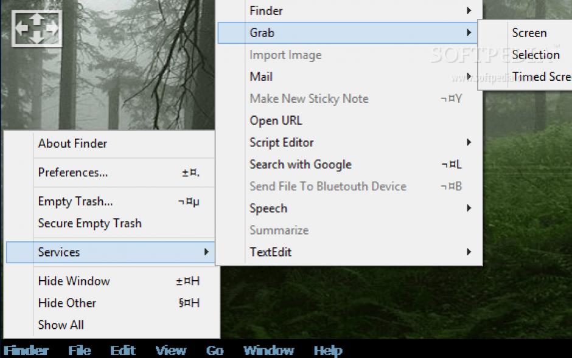Open Preferences... from the Finder menu
The width and height of the screenshot is (572, 358).
click(x=111, y=172)
